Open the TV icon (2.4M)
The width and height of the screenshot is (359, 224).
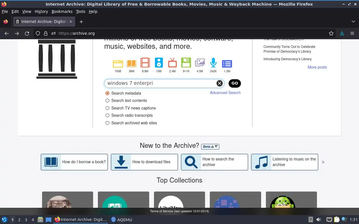pyautogui.click(x=172, y=63)
